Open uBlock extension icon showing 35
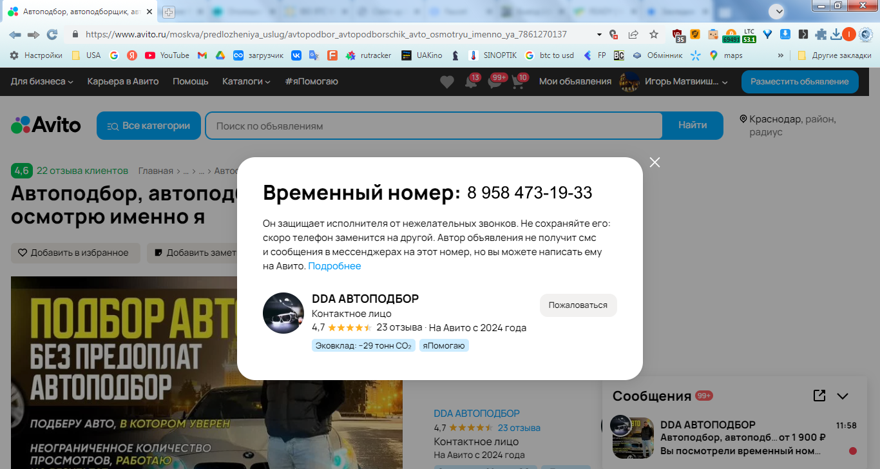The height and width of the screenshot is (469, 880). [678, 35]
